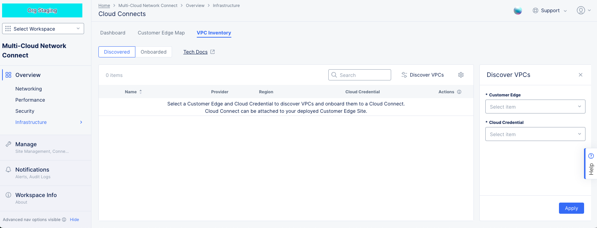Select the Discovered toggle option
Viewport: 597px width, 228px height.
[x=117, y=52]
